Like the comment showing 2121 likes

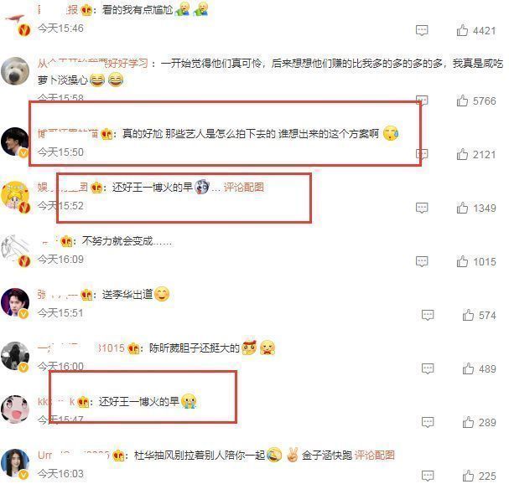pos(462,154)
